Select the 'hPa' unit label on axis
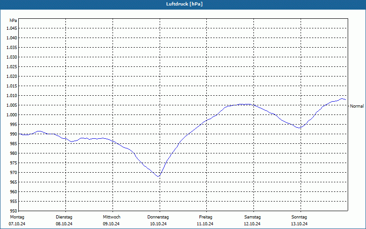366x229 pixels. pyautogui.click(x=13, y=21)
